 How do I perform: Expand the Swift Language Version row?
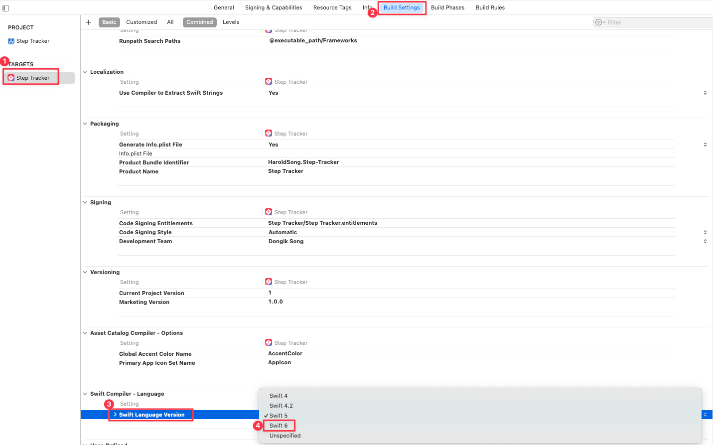coord(115,415)
